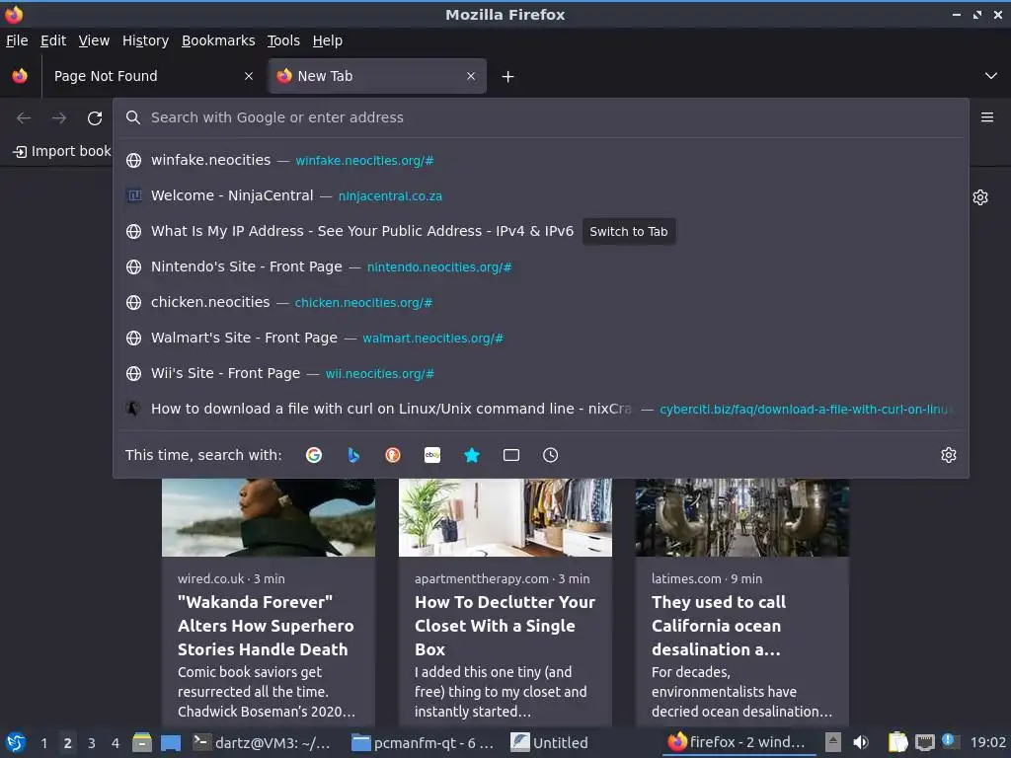
Task: Switch to desktop workspace 3
Action: (92, 743)
